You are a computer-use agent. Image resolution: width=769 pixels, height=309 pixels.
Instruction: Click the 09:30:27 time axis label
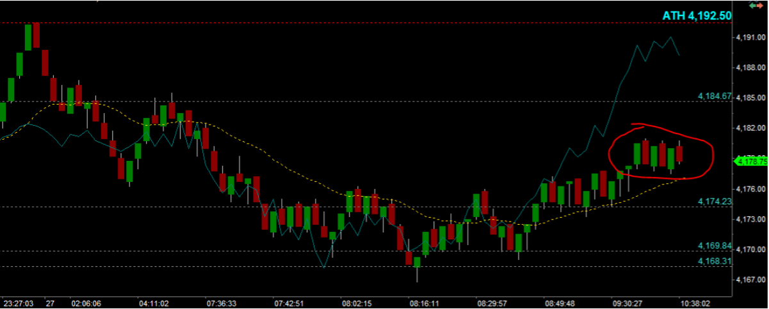pyautogui.click(x=627, y=303)
